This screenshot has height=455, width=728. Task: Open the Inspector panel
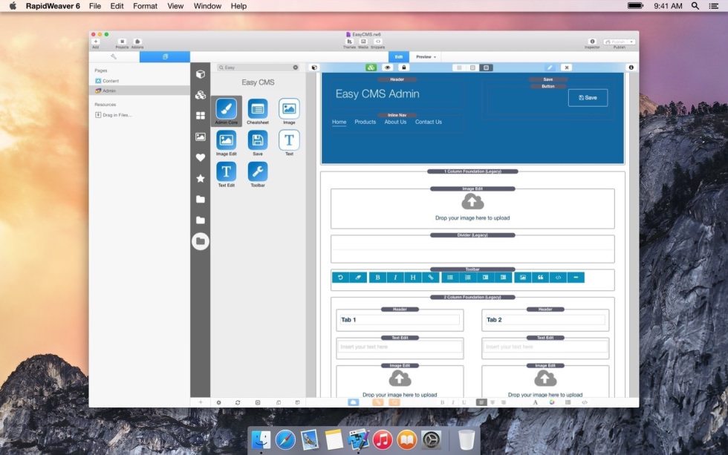[x=592, y=43]
